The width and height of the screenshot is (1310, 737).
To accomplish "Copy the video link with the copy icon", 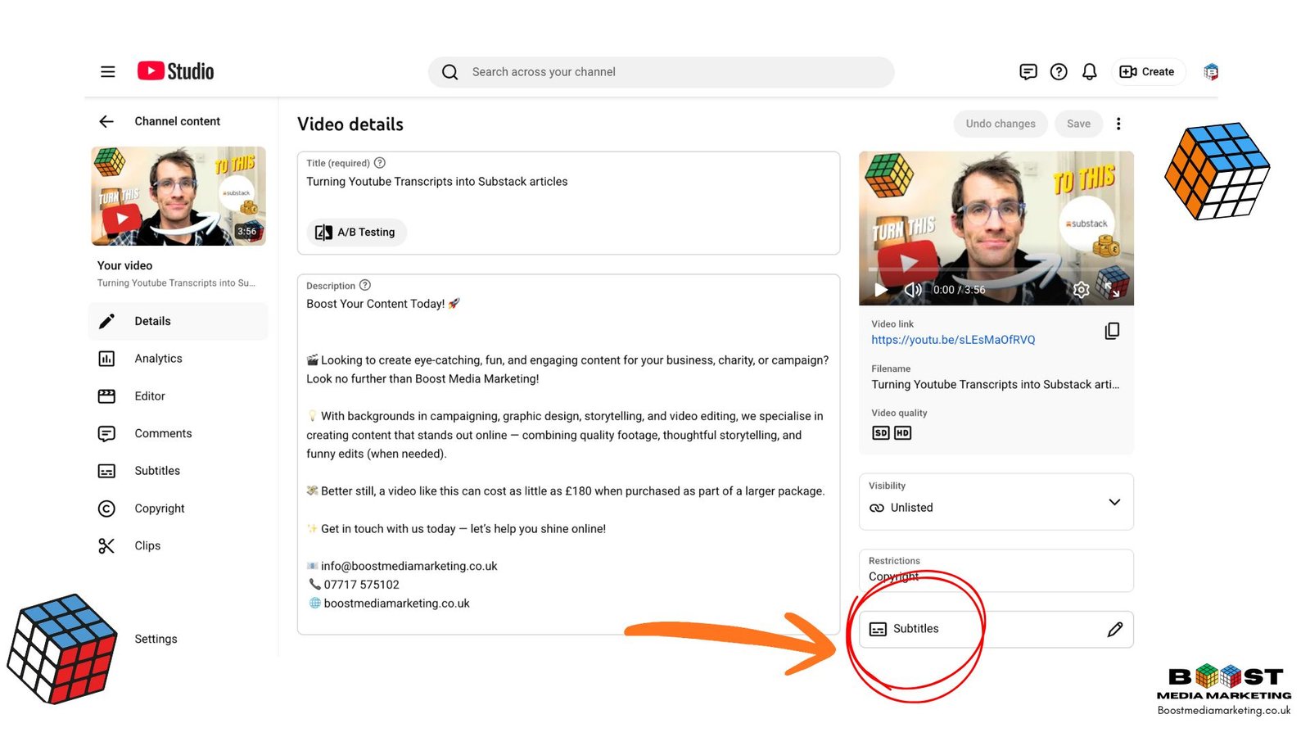I will click(x=1112, y=331).
